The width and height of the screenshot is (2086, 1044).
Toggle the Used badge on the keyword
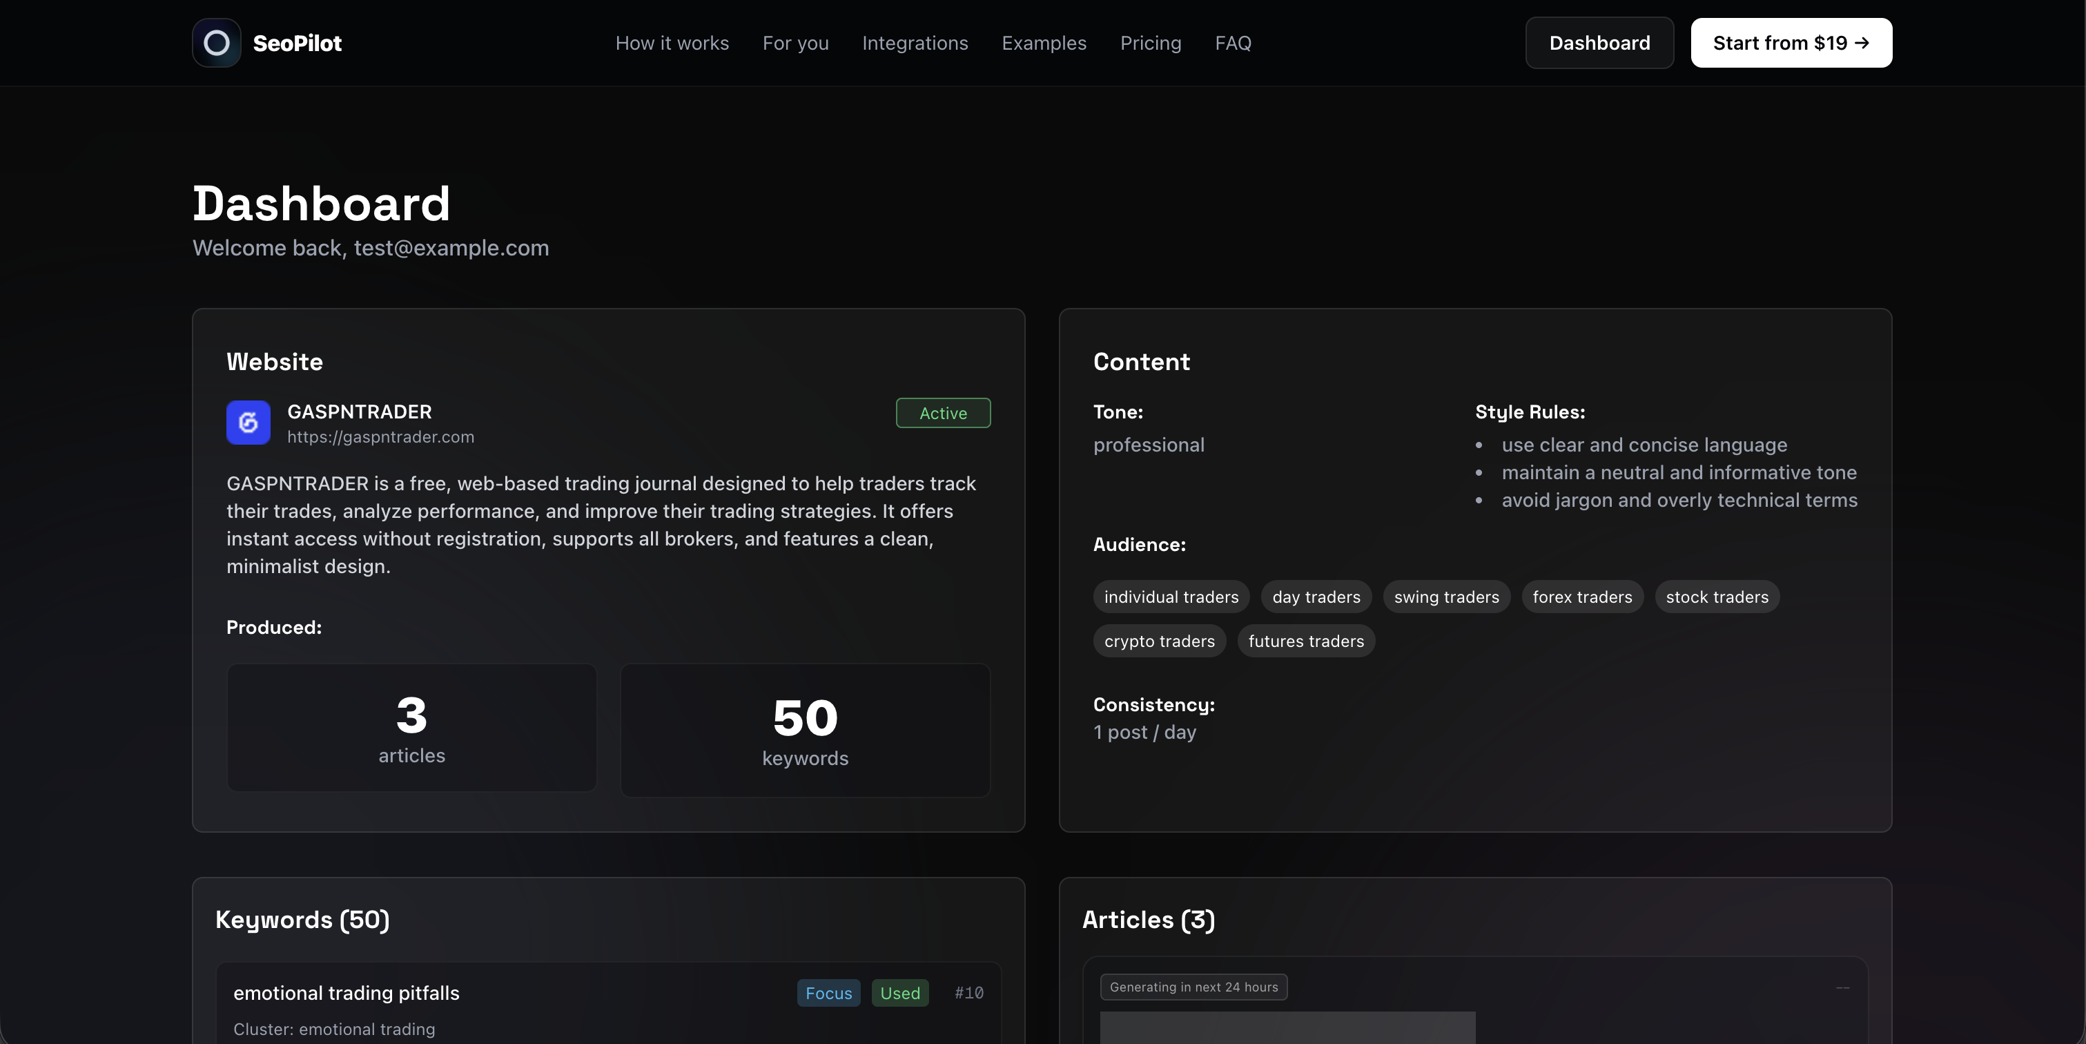click(x=899, y=993)
